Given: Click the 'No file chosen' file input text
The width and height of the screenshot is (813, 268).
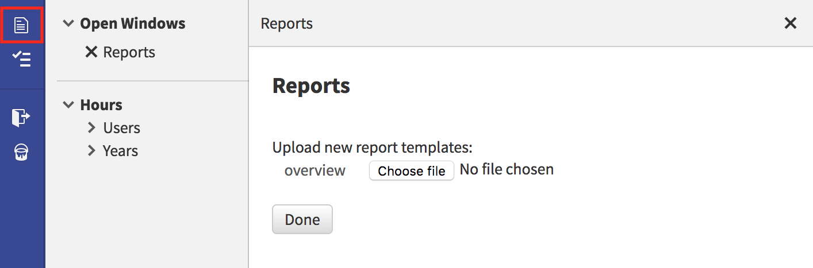Looking at the screenshot, I should click(507, 169).
